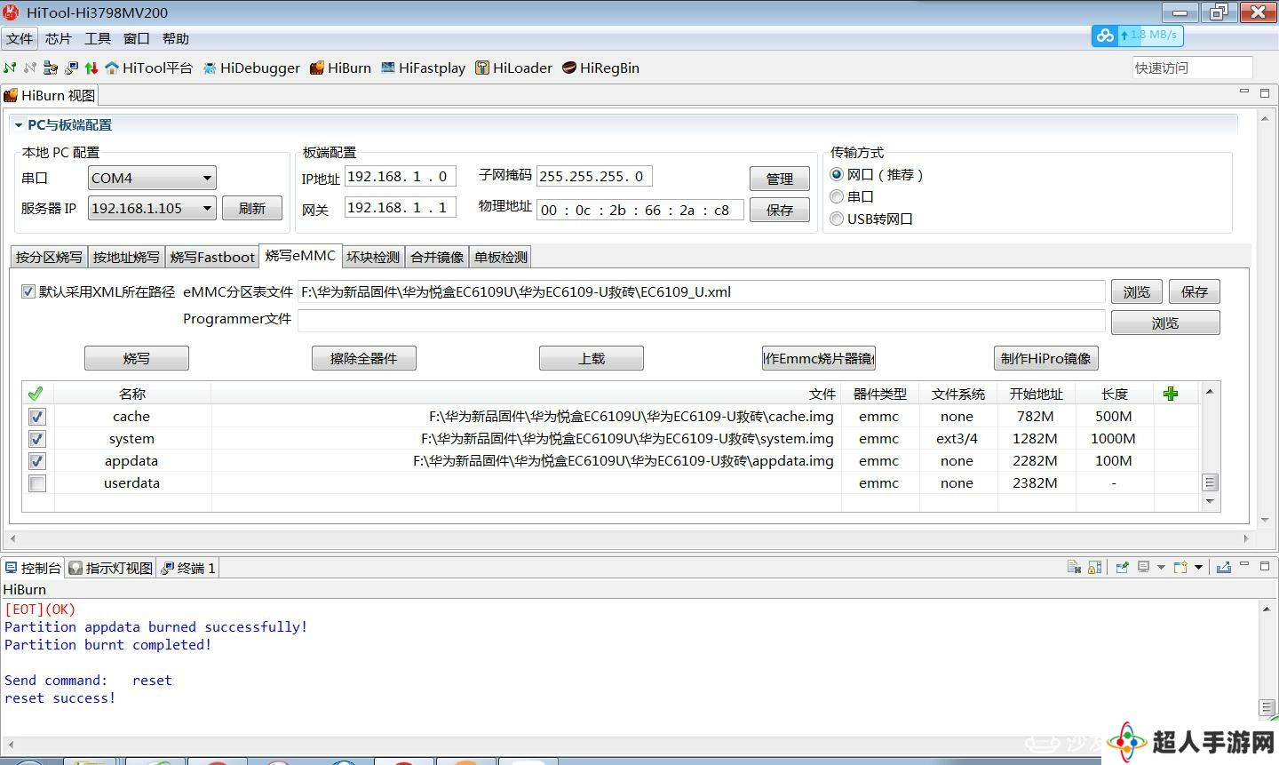The height and width of the screenshot is (765, 1279).
Task: Click the open new console icon
Action: point(1180,567)
